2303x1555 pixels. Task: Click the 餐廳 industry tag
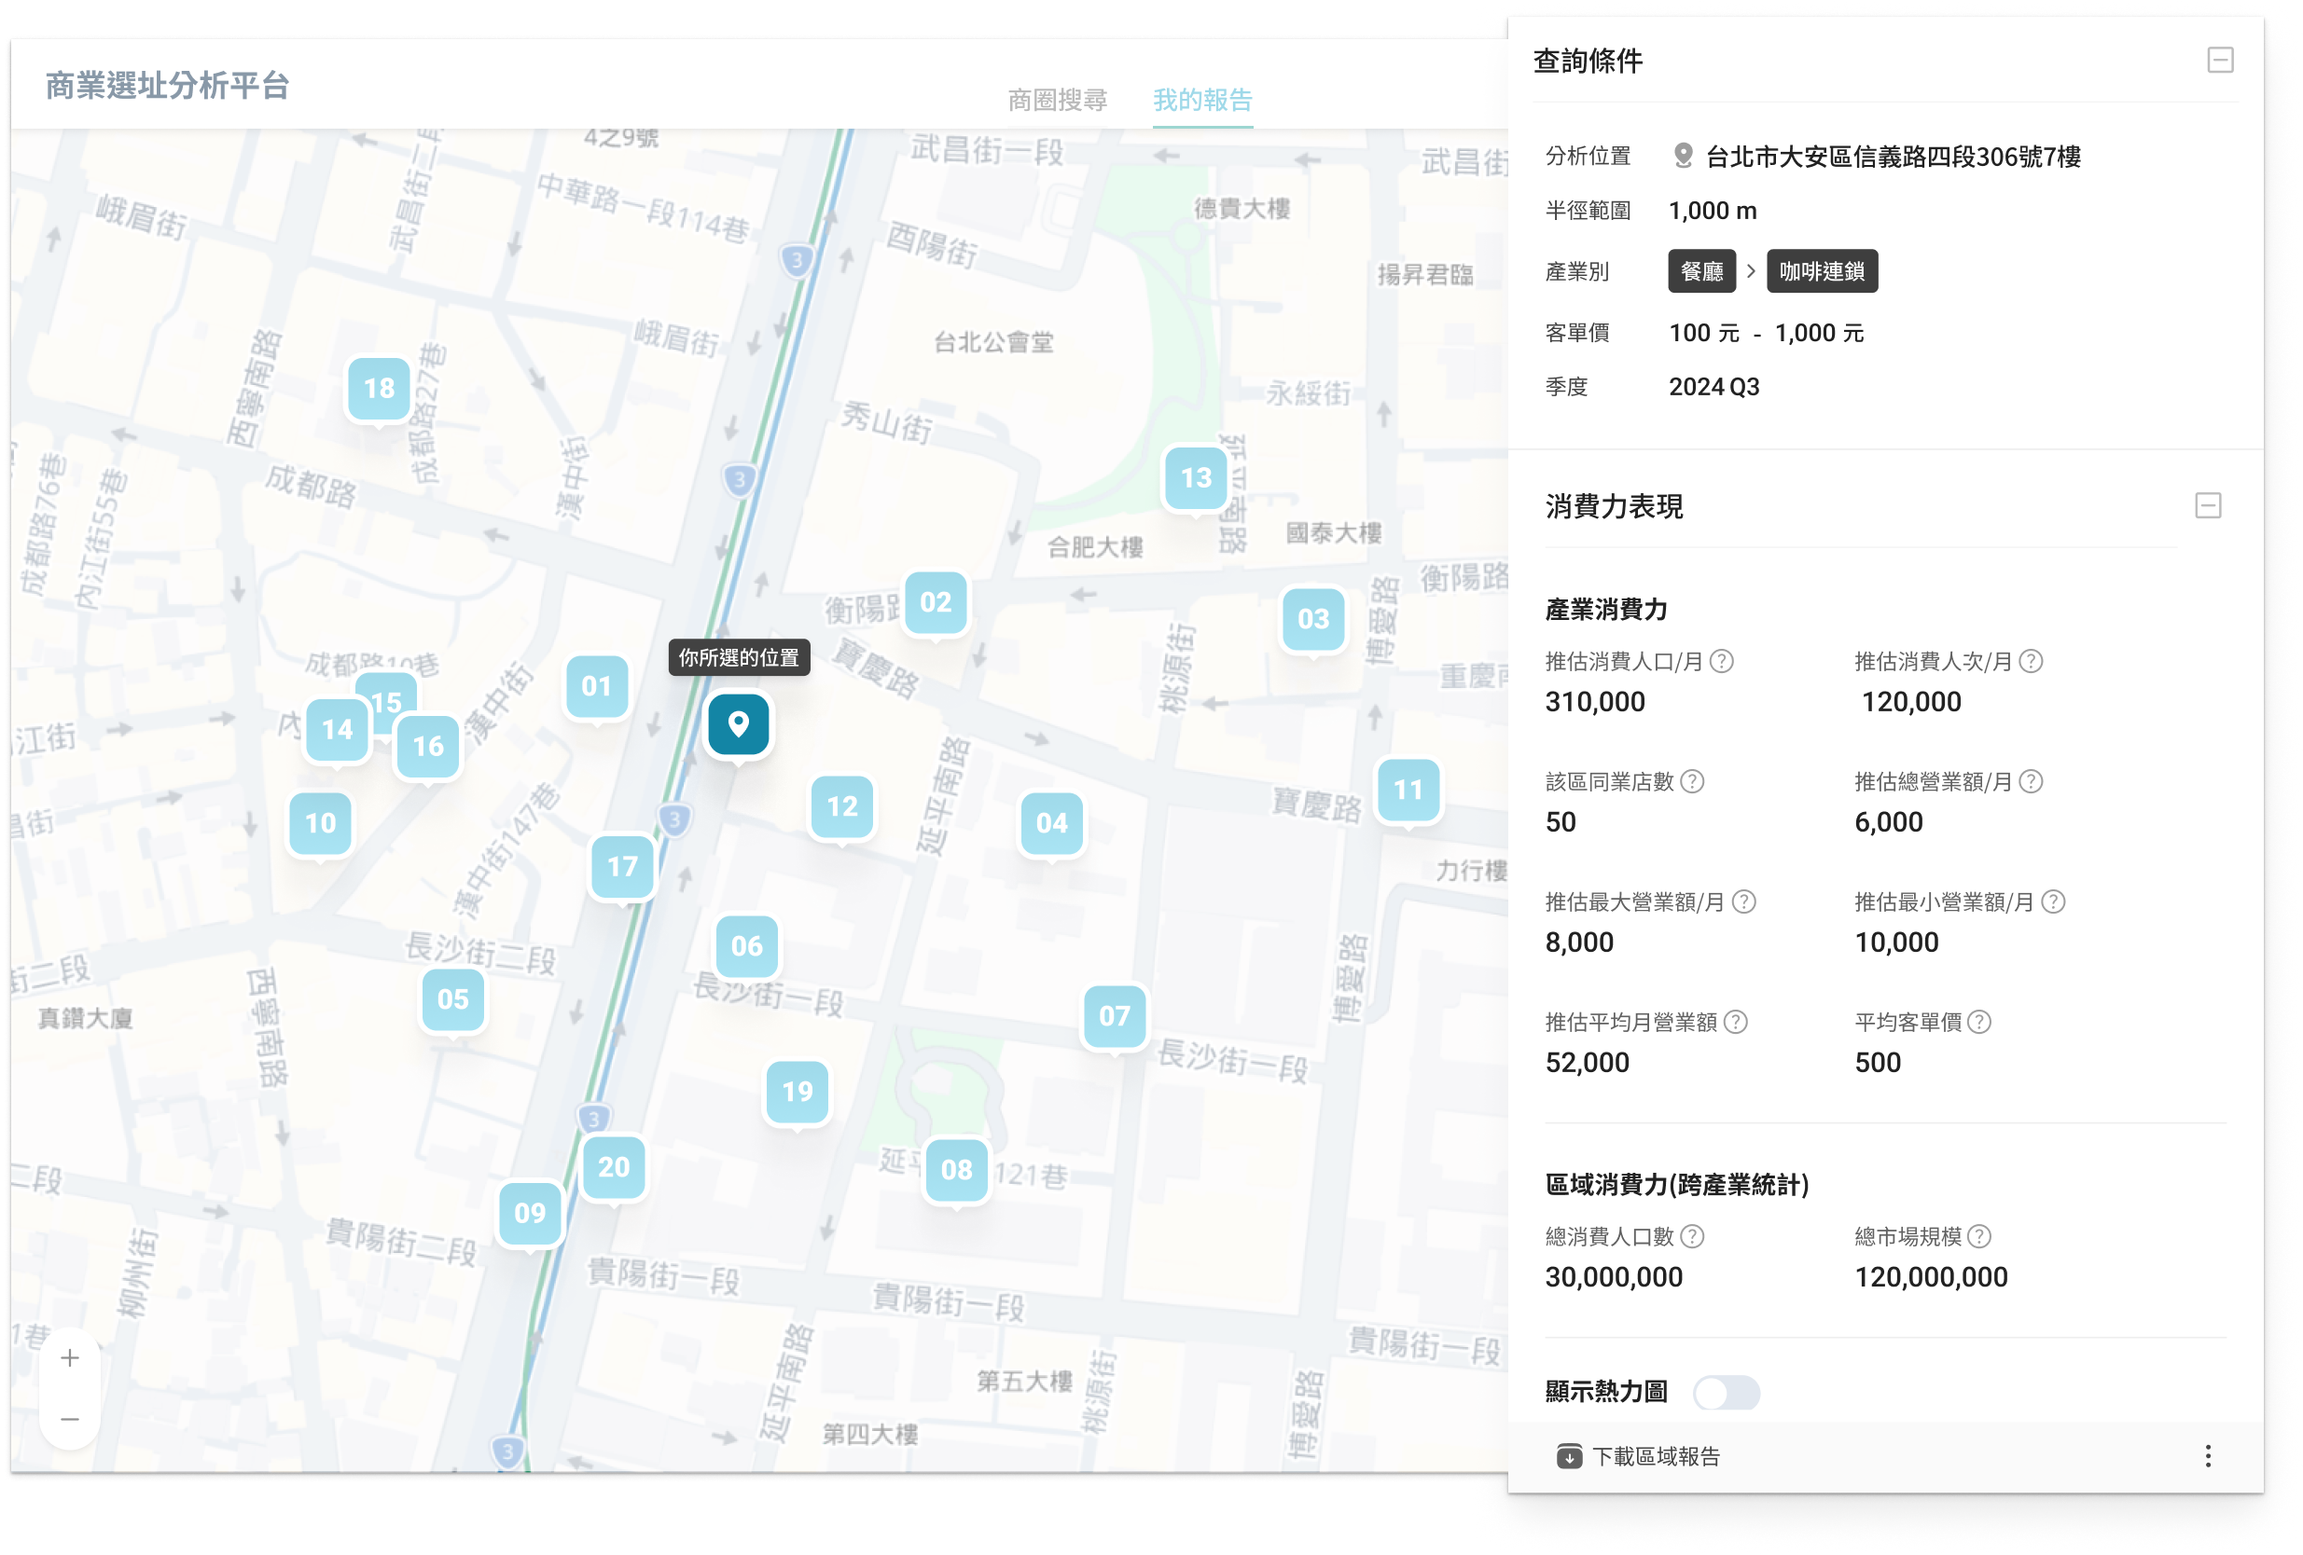pos(1701,271)
